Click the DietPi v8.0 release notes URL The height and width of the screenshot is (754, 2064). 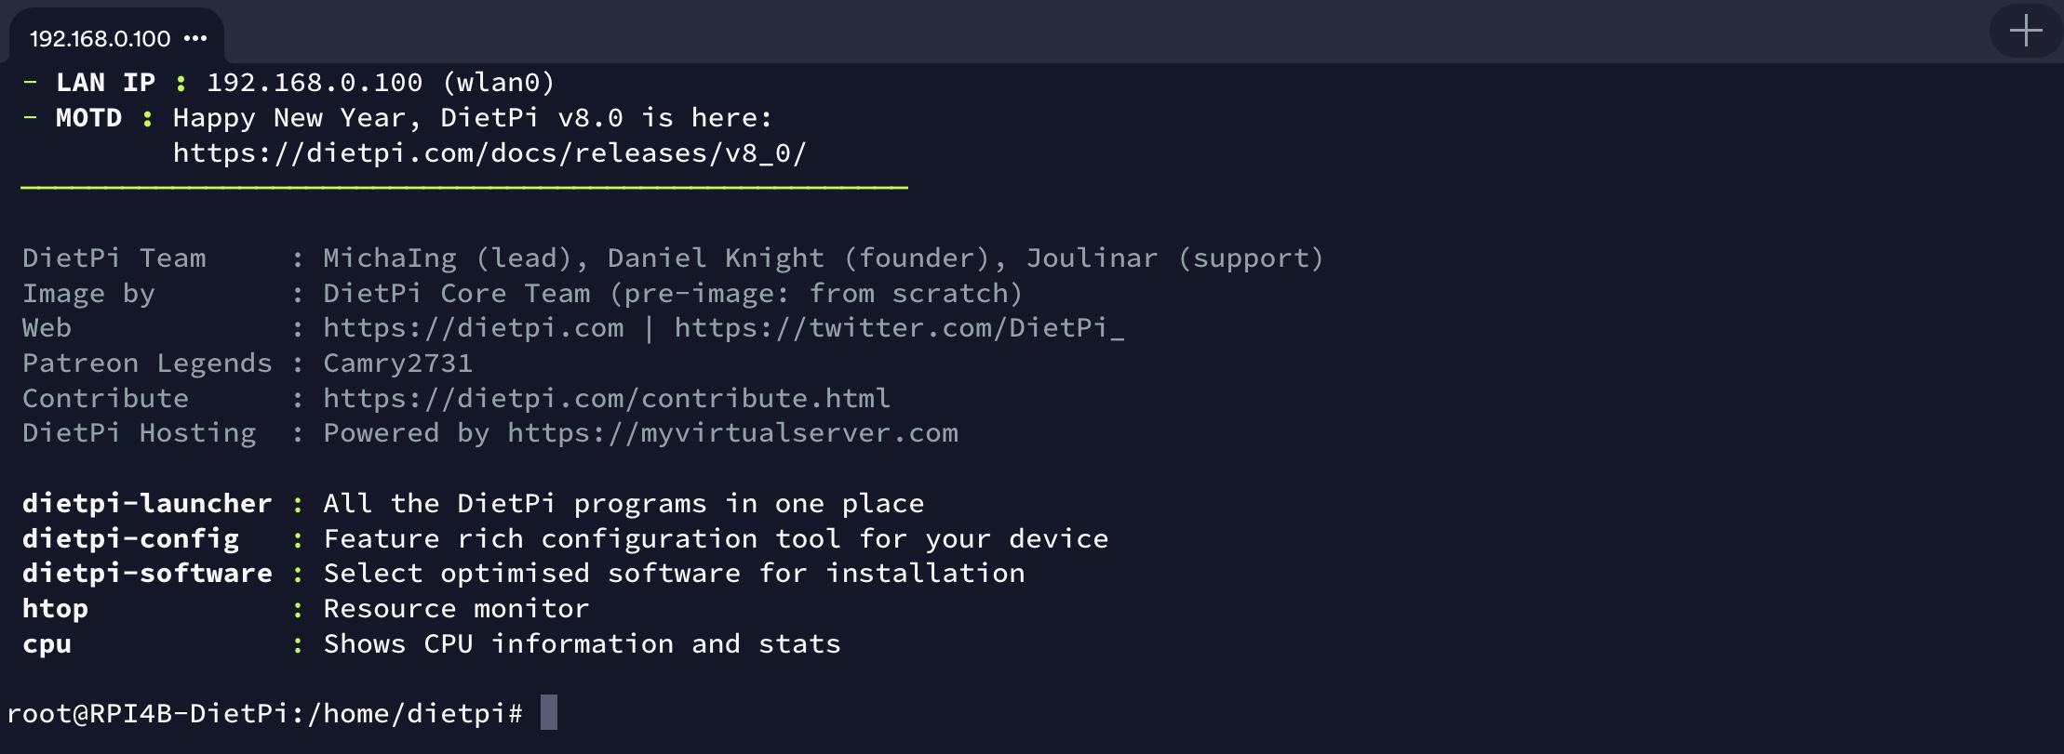[489, 153]
